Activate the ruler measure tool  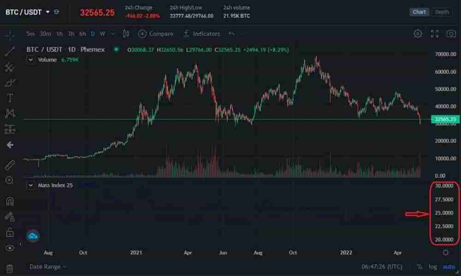pos(10,165)
